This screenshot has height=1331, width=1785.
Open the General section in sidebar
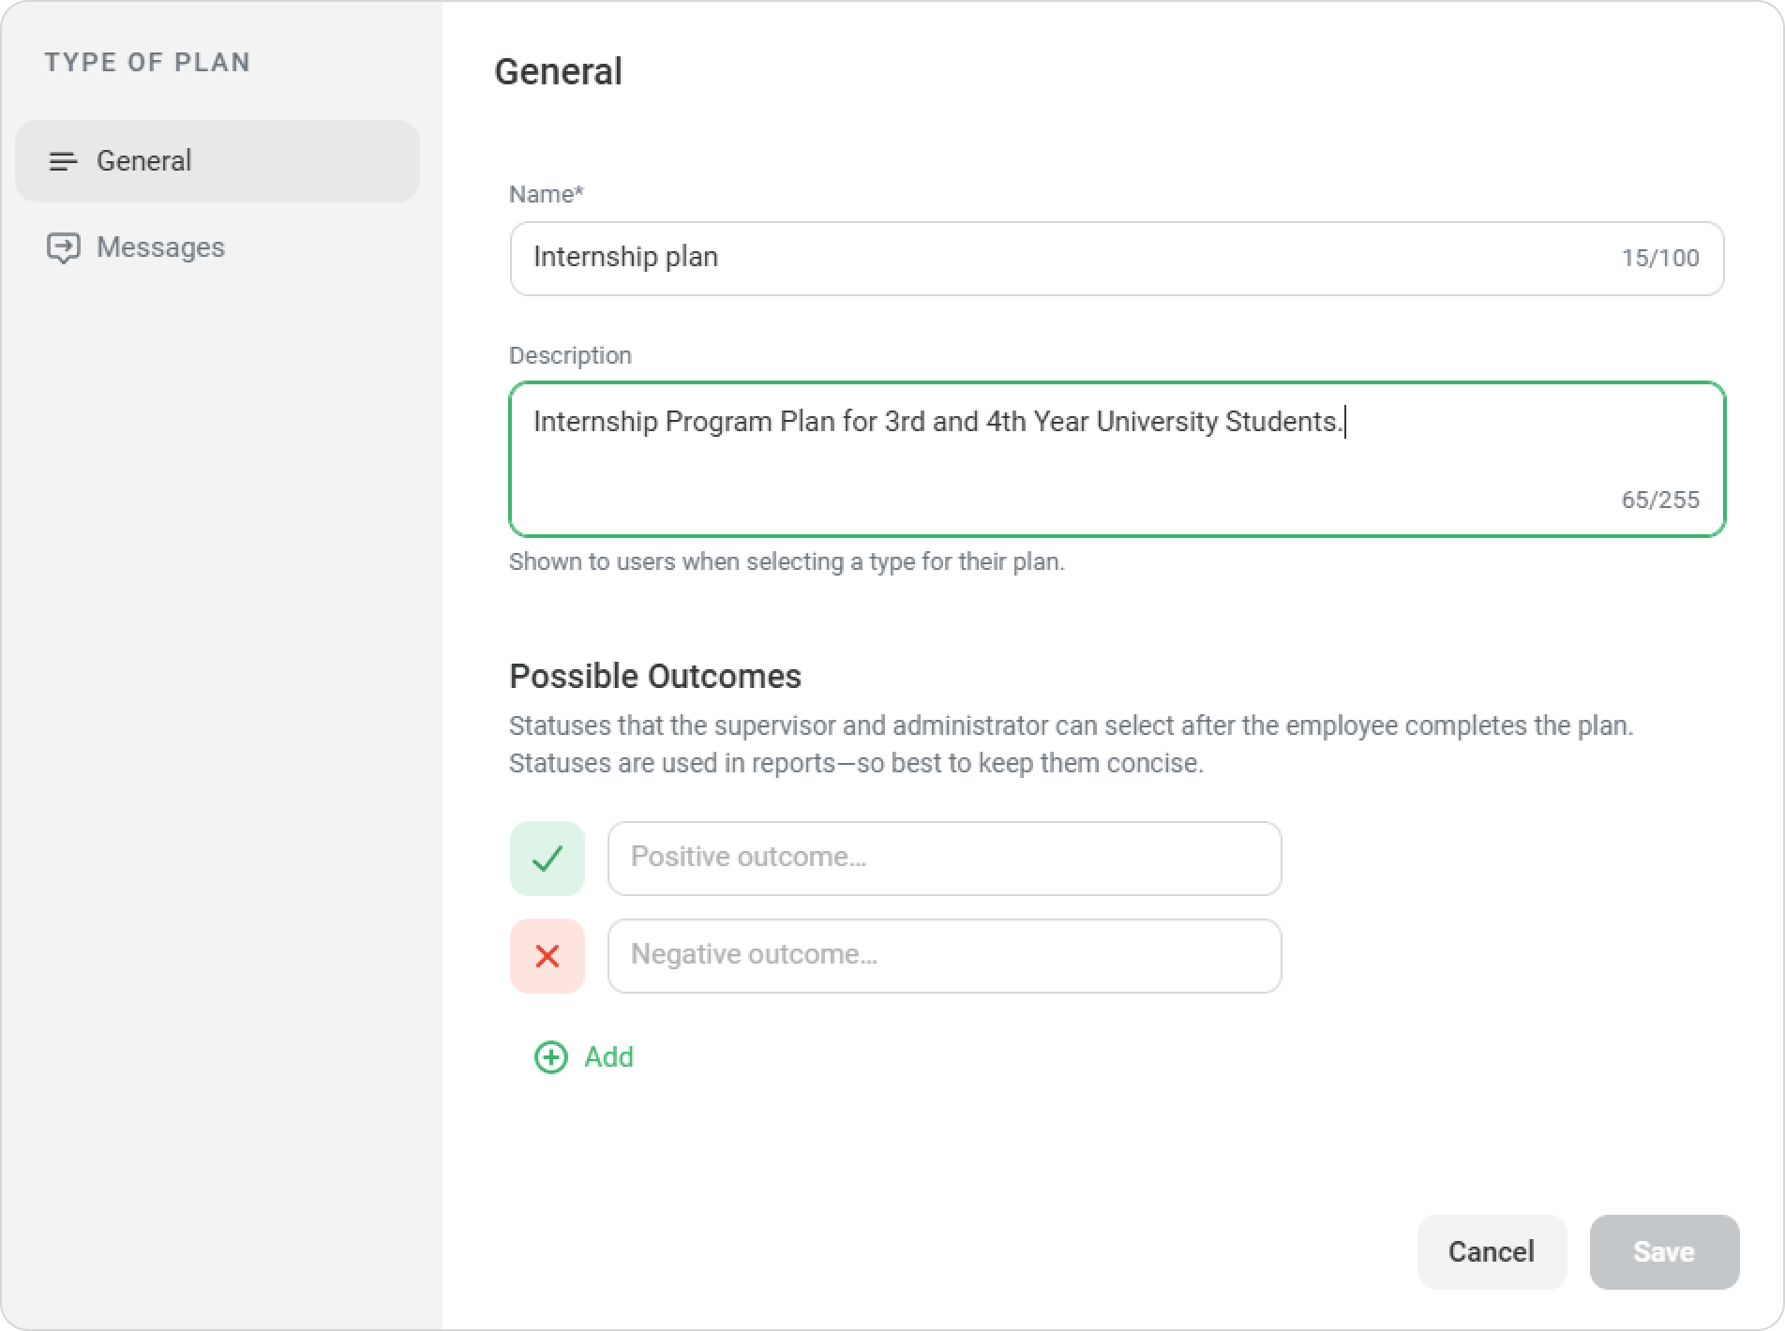pyautogui.click(x=217, y=161)
